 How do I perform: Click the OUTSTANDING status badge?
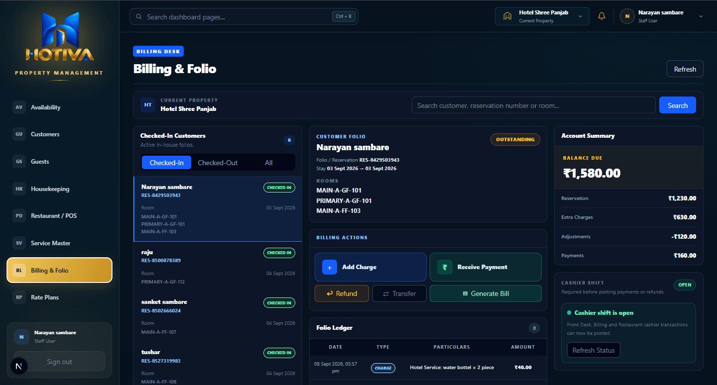click(x=515, y=140)
